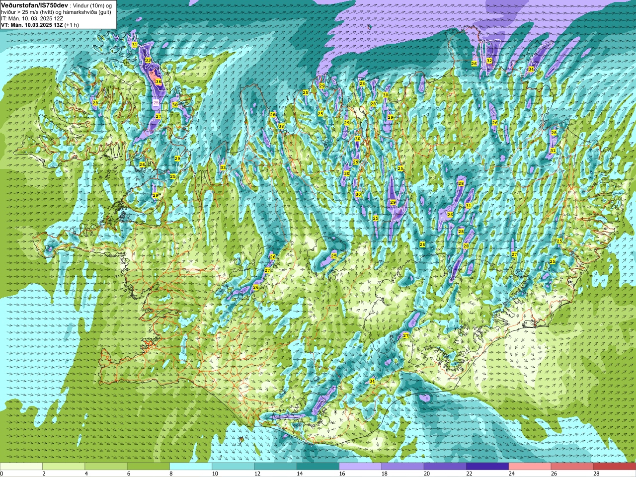Select the dark indigo 22–24 legend swatch
This screenshot has width=636, height=477.
487,467
